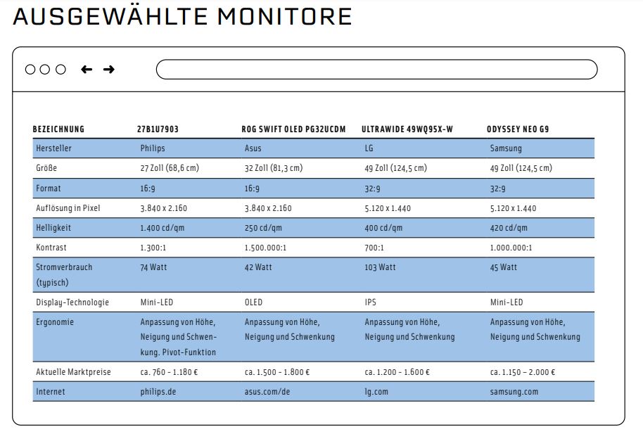Click the 1.500.000:1 contrast value
Screen dimensions: 643x434
click(x=265, y=248)
